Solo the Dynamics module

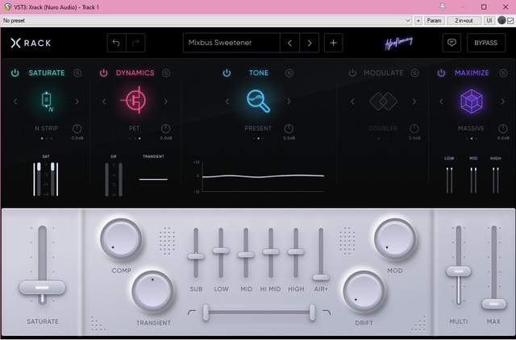[166, 73]
